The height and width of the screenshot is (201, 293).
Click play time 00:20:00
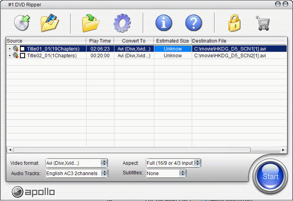[x=100, y=56]
